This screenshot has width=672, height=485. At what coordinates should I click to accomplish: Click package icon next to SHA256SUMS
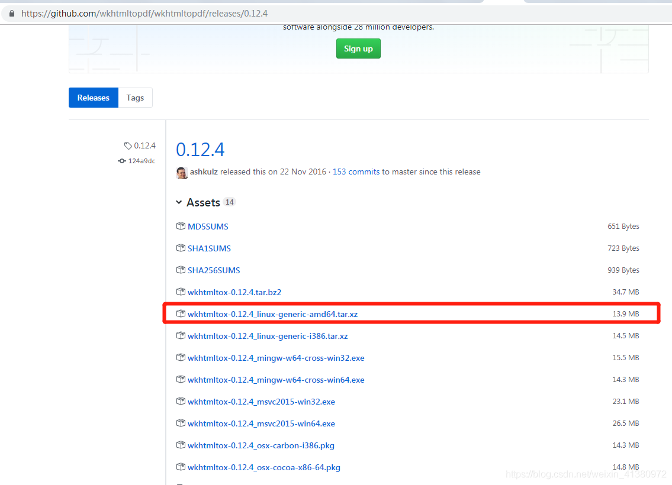181,270
